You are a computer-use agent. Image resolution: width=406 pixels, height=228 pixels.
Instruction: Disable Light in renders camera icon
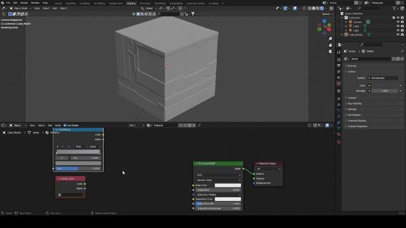tap(402, 30)
